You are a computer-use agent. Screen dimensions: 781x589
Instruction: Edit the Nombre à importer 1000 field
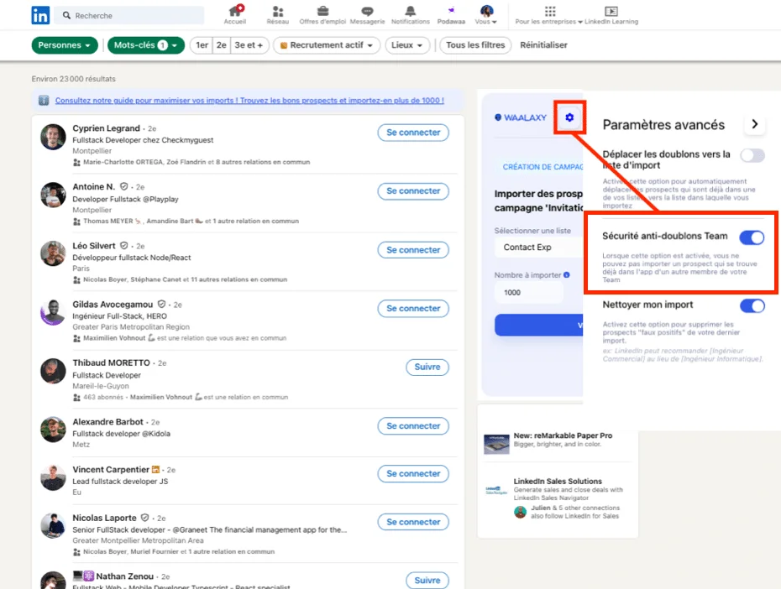[529, 293]
